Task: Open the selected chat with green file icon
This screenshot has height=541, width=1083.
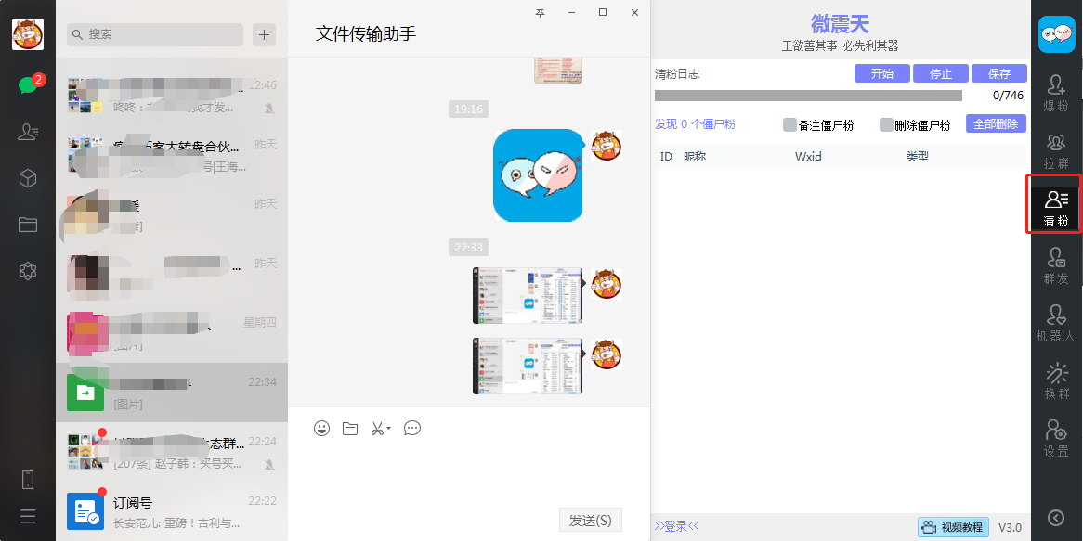Action: (171, 392)
